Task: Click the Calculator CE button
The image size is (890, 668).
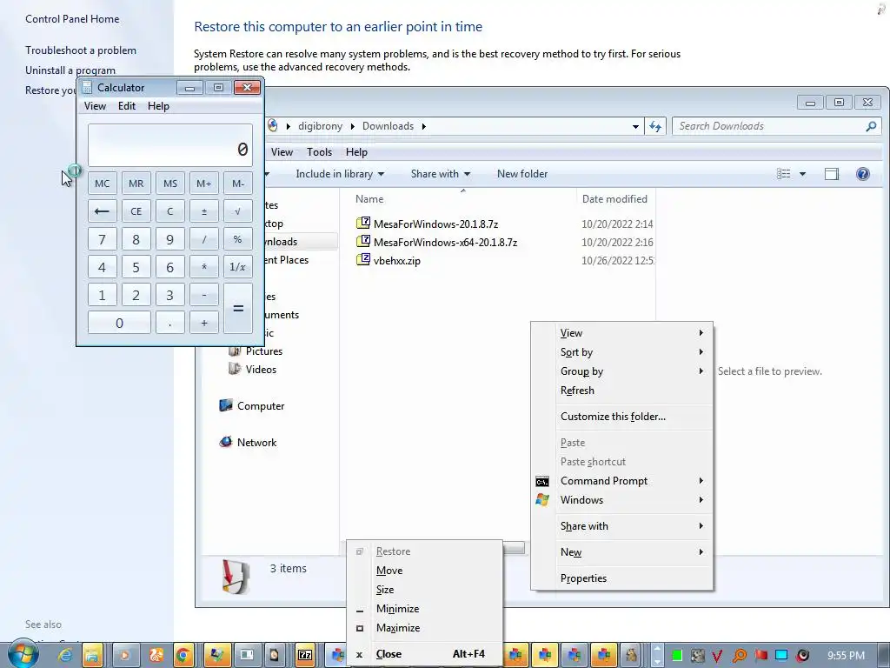Action: click(x=136, y=211)
